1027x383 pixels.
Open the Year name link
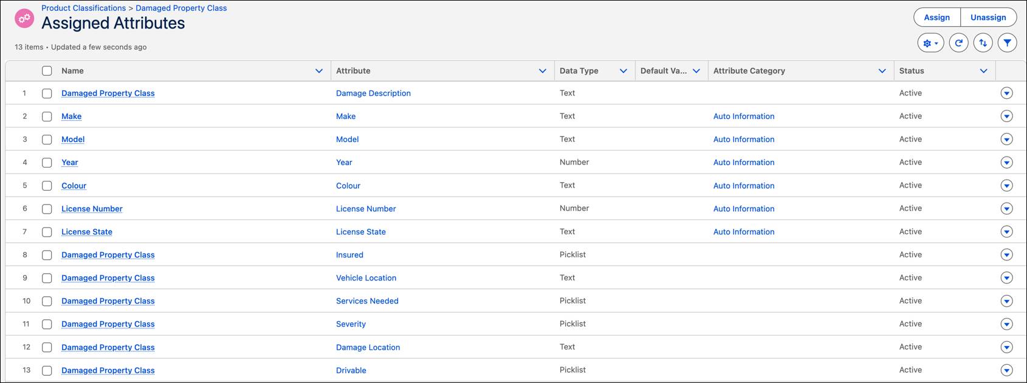[x=70, y=163]
